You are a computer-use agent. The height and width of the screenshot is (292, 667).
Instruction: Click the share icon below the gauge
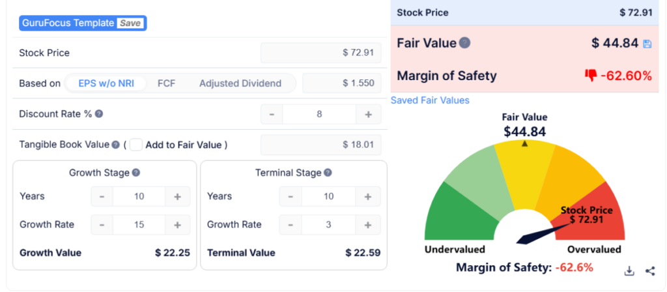[649, 271]
